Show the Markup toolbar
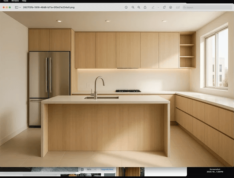234x178 pixels. pos(171,7)
